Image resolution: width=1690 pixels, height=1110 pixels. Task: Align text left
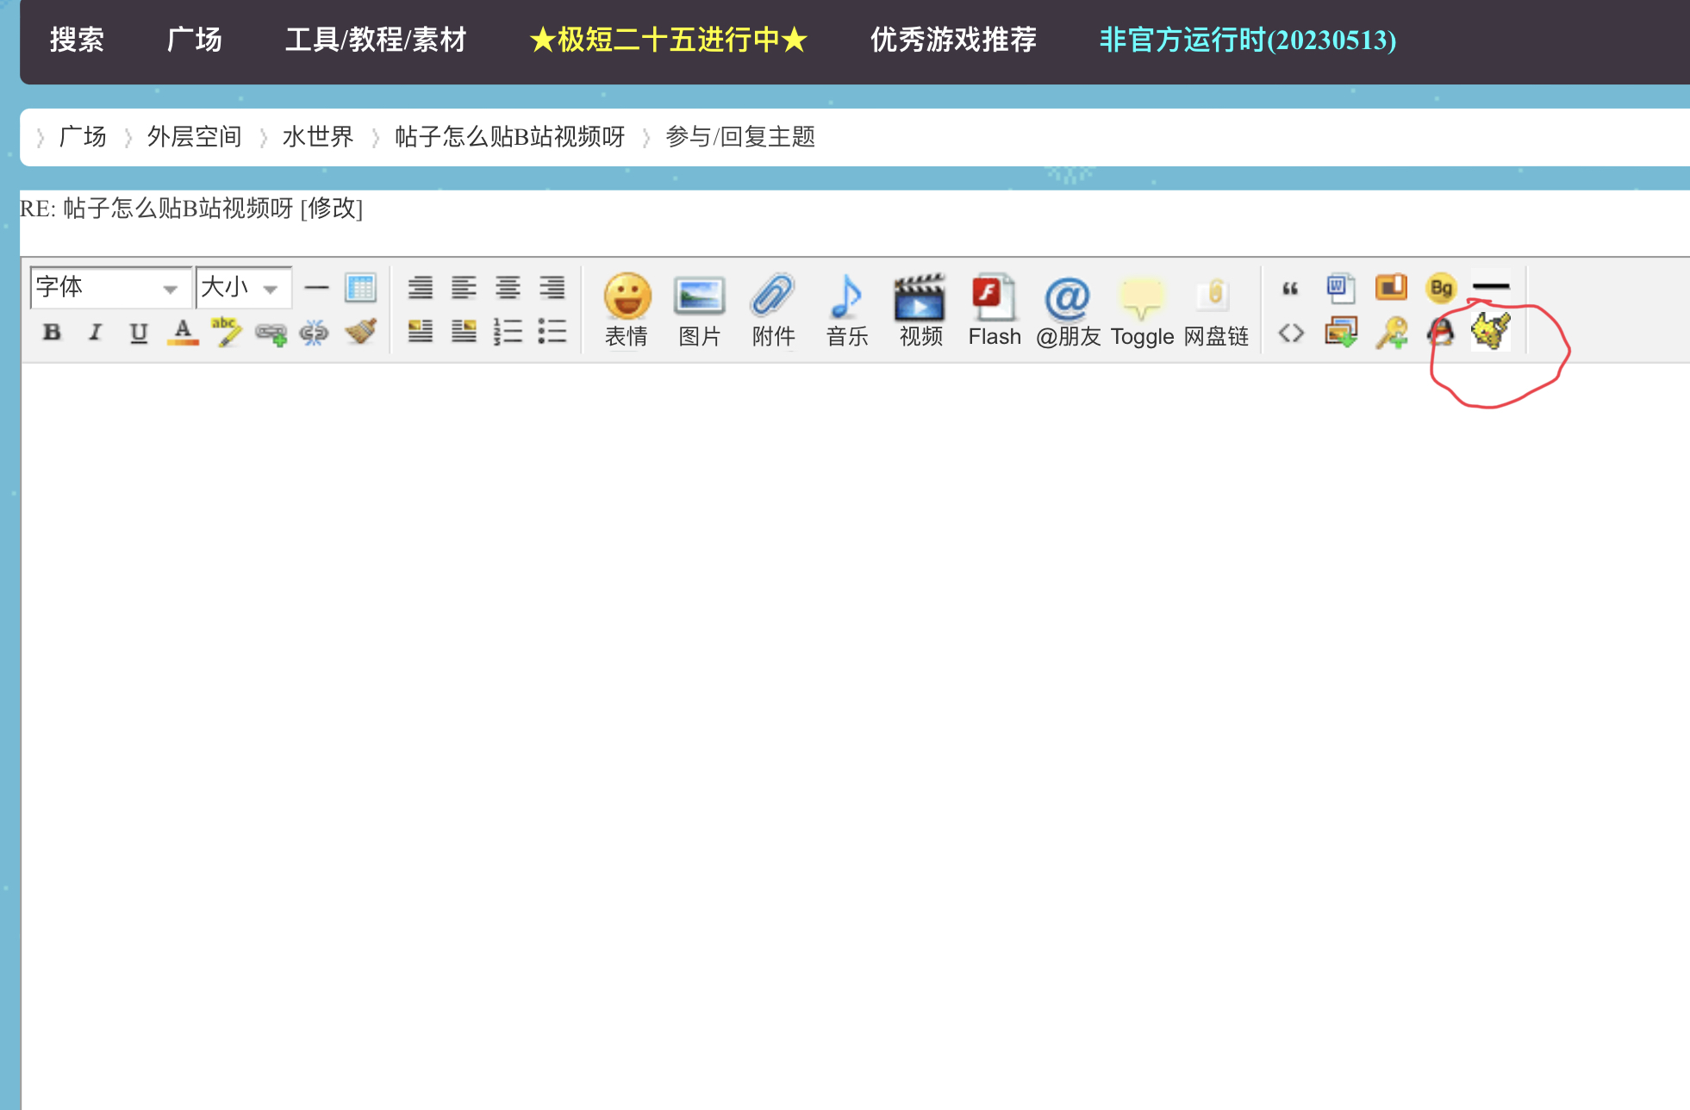point(464,287)
